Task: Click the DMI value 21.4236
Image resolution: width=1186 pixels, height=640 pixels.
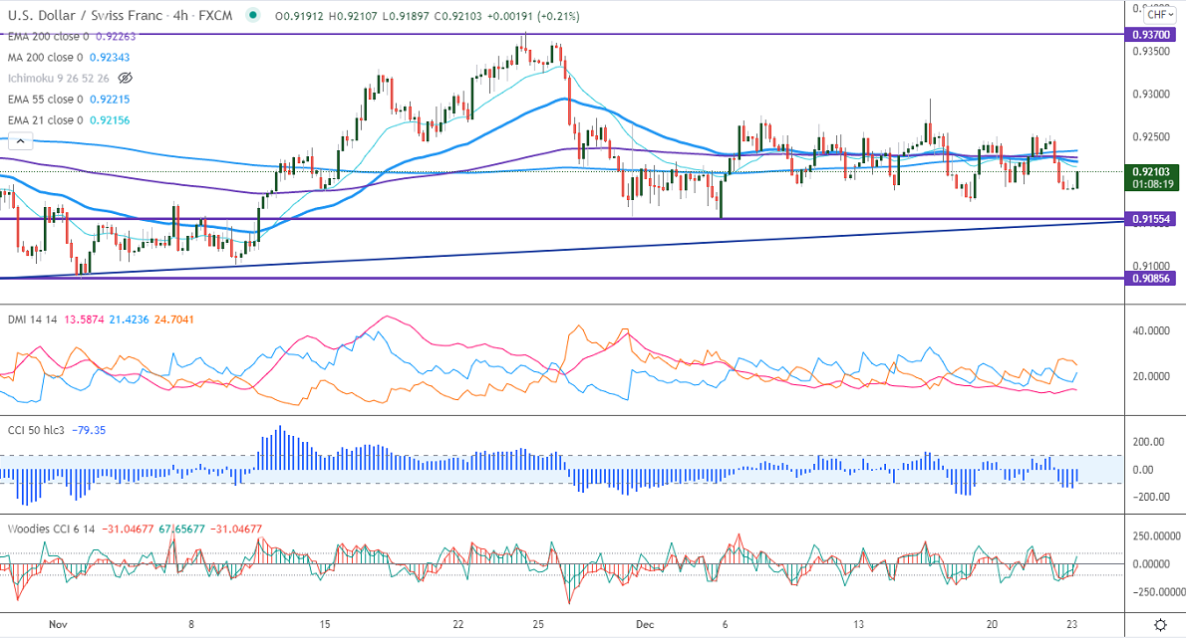Action: point(130,320)
